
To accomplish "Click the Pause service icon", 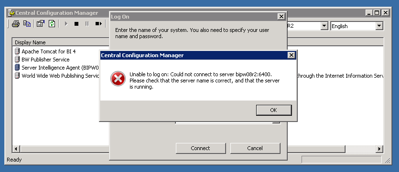I will 87,24.
